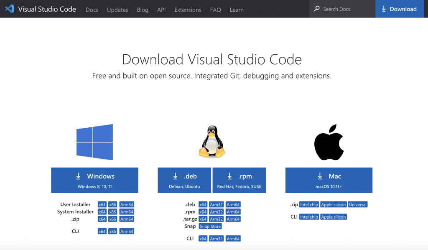
Task: Select Linux .deb Arm64 link
Action: [x=233, y=205]
